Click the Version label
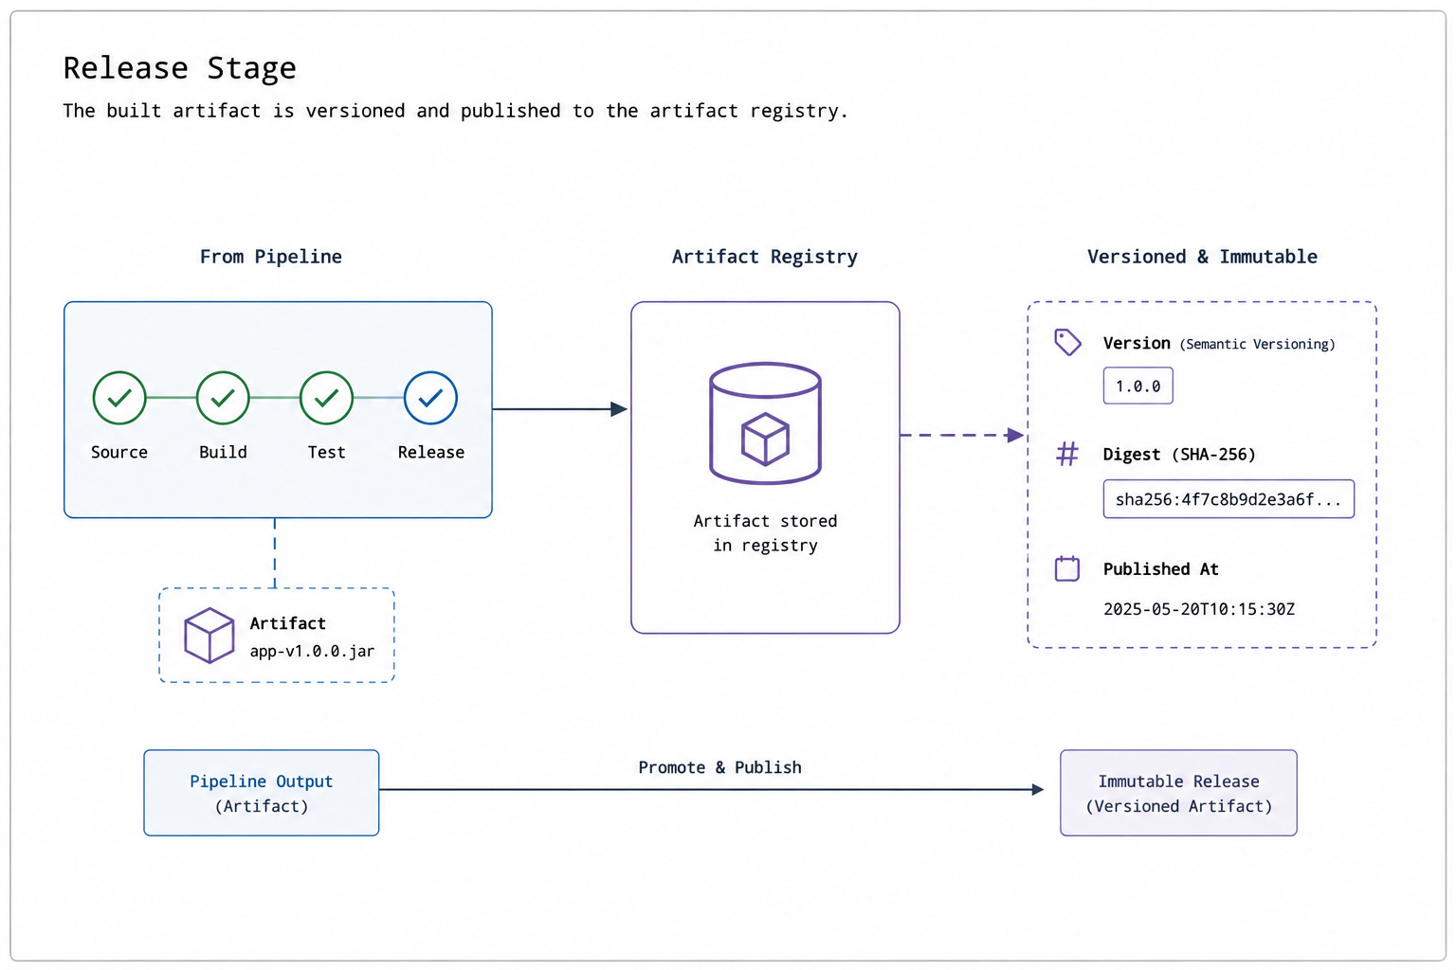Viewport: 1456px width, 970px height. (1137, 343)
